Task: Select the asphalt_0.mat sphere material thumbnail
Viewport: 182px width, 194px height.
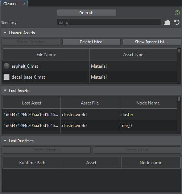Action: pos(7,66)
